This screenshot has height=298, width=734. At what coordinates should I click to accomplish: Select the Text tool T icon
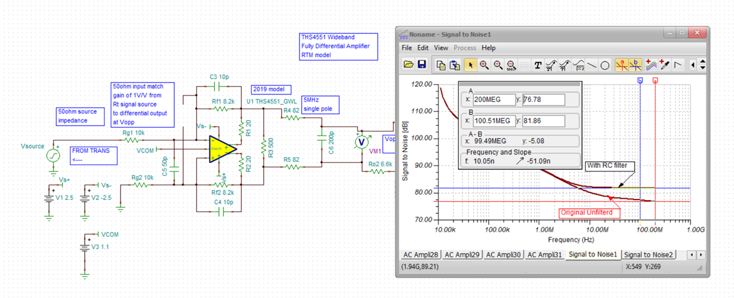pos(538,64)
